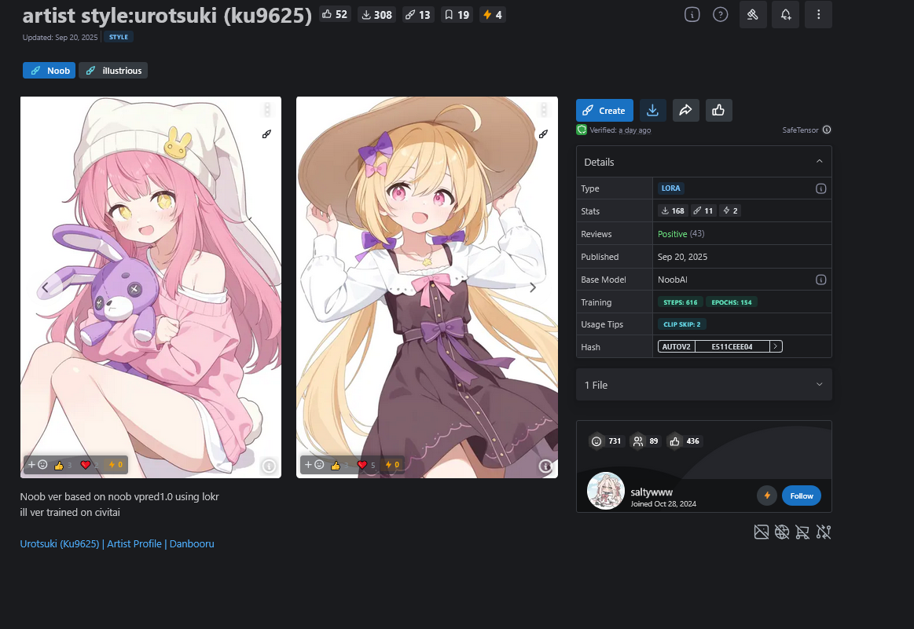Click the gavel auction icon button
This screenshot has width=914, height=629.
753,15
